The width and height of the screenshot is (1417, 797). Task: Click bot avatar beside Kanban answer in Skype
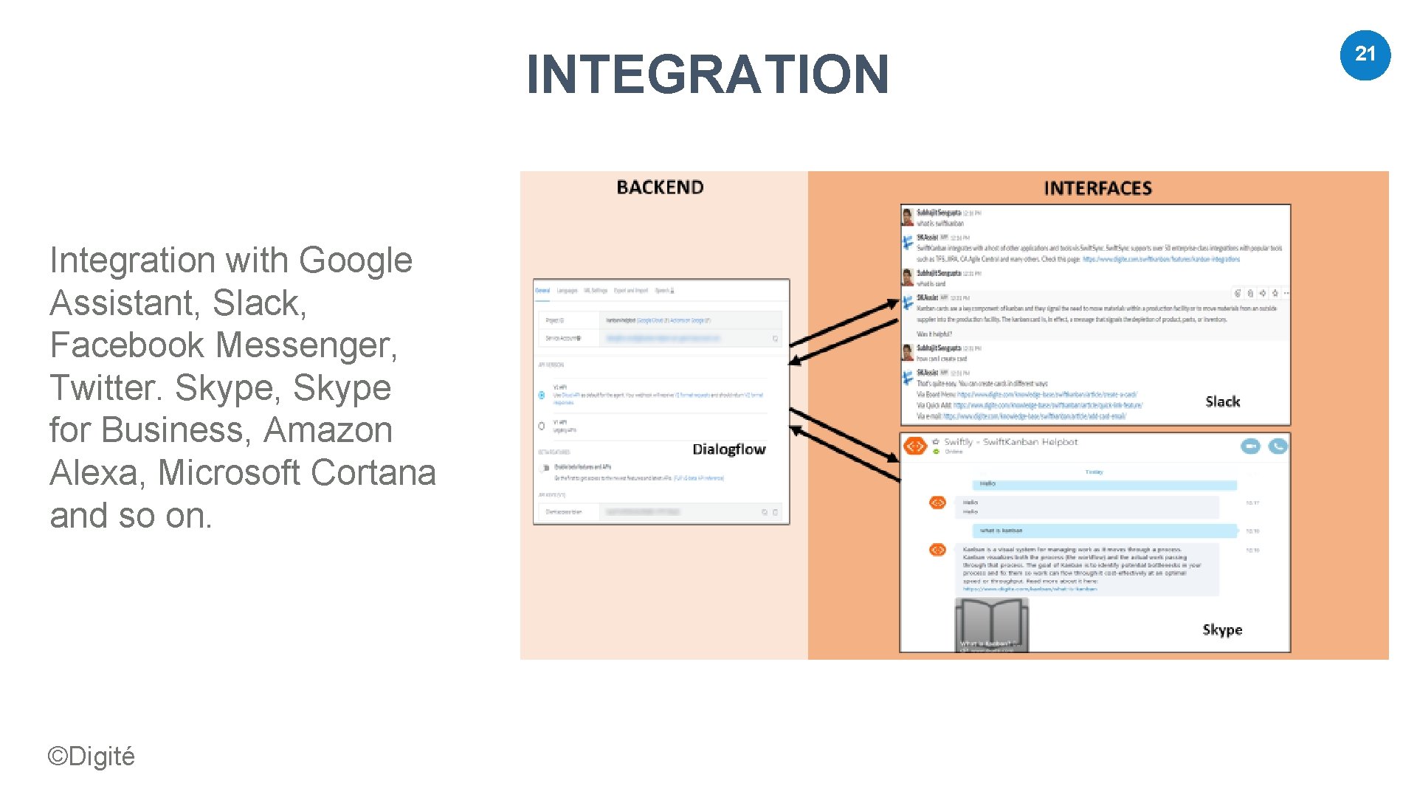click(x=937, y=550)
